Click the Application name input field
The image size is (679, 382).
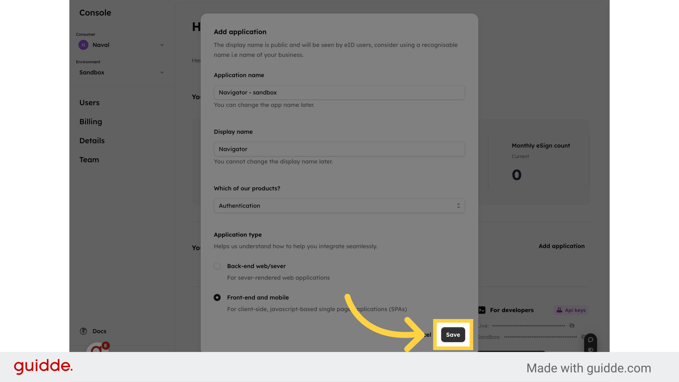tap(339, 92)
